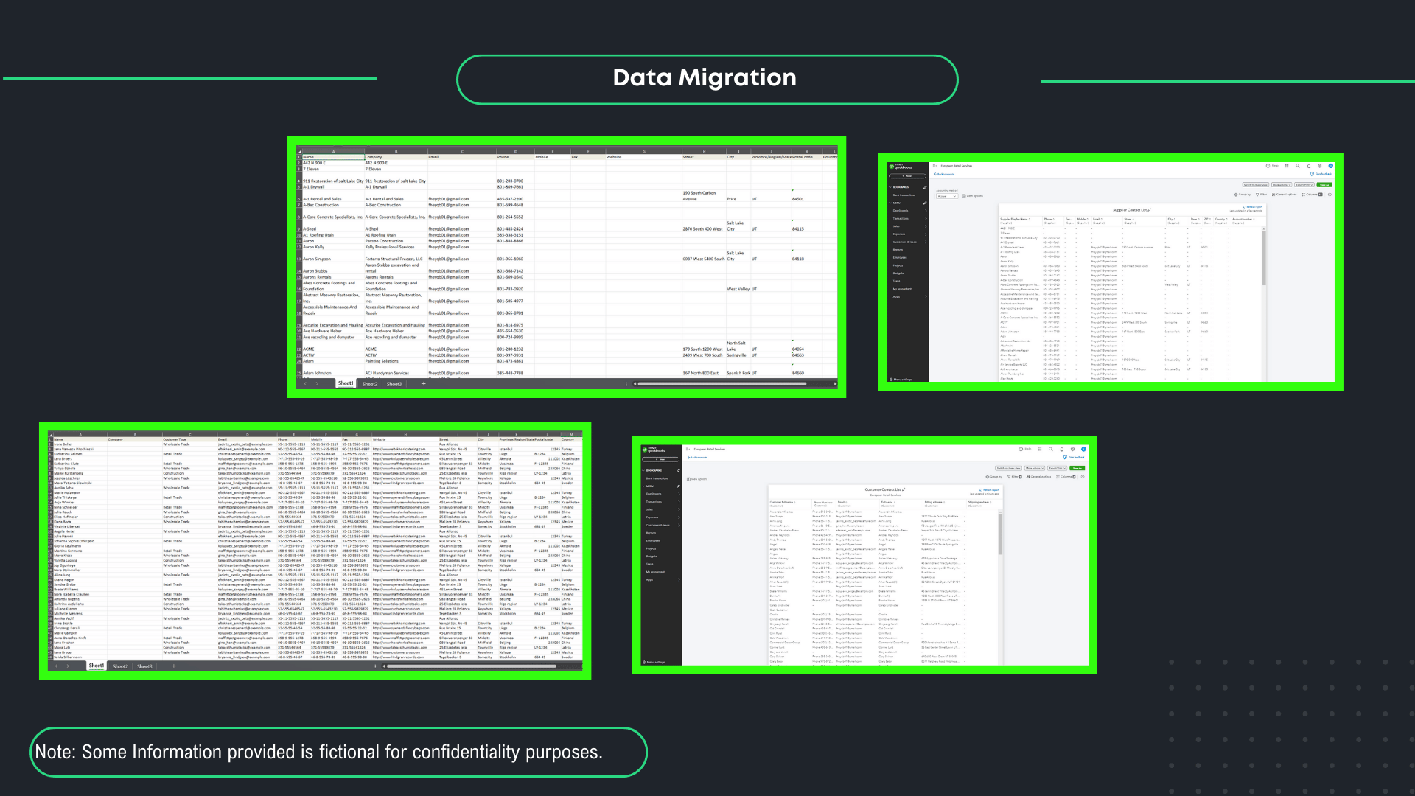This screenshot has height=796, width=1415.
Task: Add new sheet with plus icon in supplier spreadsheet
Action: 423,384
